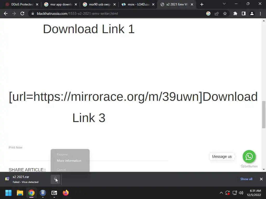Open File Explorer from taskbar

click(20, 193)
